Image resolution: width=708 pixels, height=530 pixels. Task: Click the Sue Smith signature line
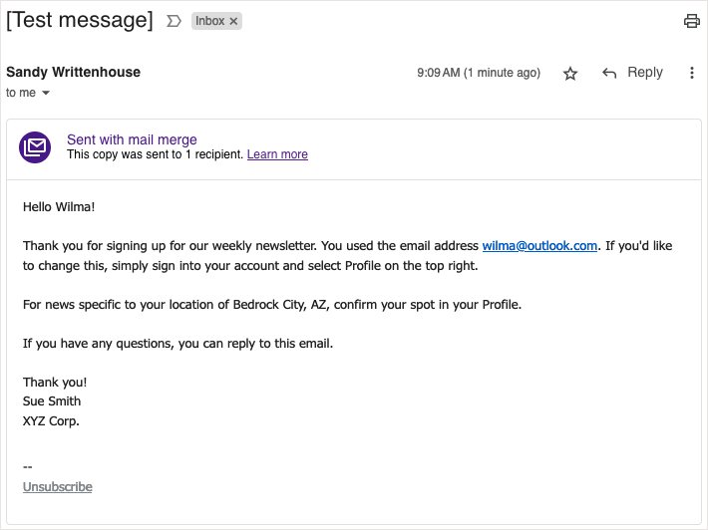click(x=52, y=400)
